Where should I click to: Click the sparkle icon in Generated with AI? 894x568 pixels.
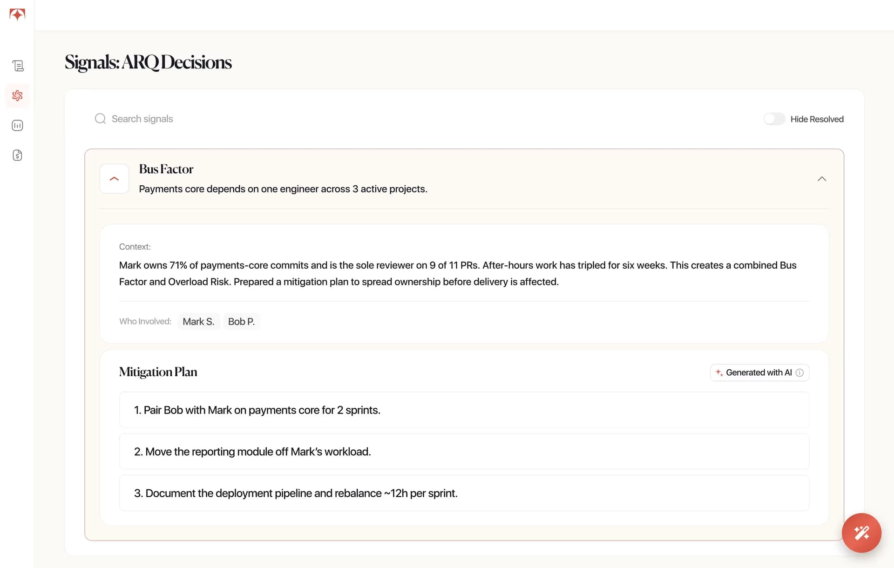[719, 372]
